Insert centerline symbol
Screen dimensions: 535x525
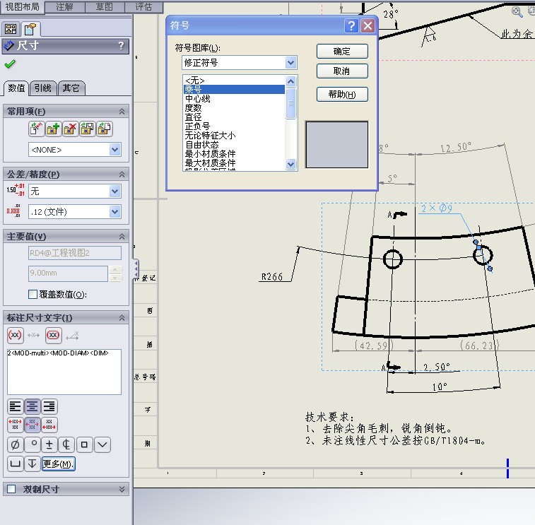(x=66, y=444)
